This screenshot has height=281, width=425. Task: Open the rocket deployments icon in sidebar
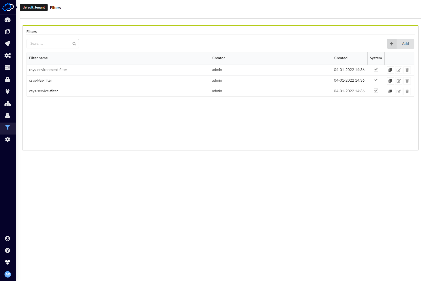tap(8, 44)
